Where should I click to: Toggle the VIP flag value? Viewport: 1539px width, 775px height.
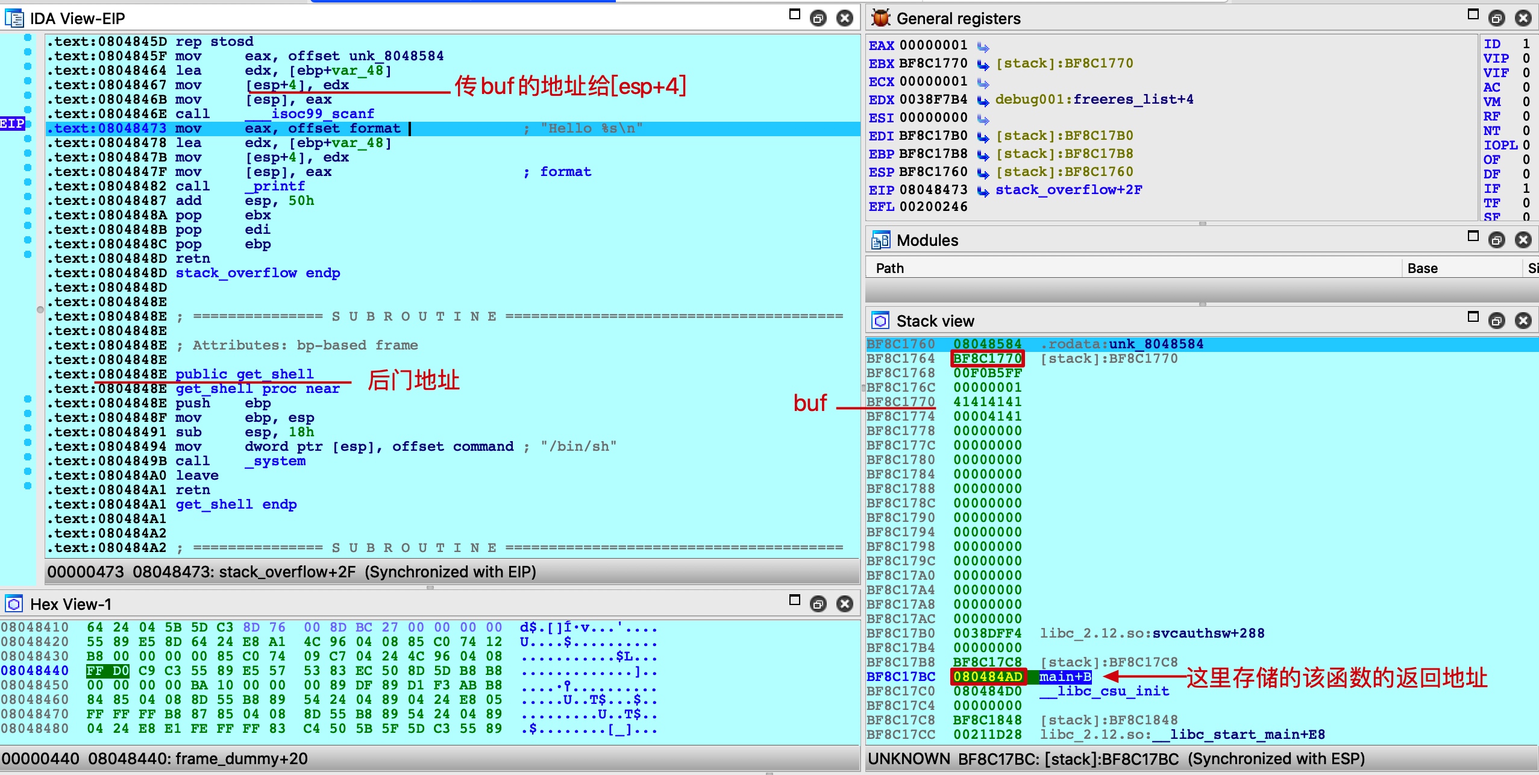pyautogui.click(x=1526, y=58)
